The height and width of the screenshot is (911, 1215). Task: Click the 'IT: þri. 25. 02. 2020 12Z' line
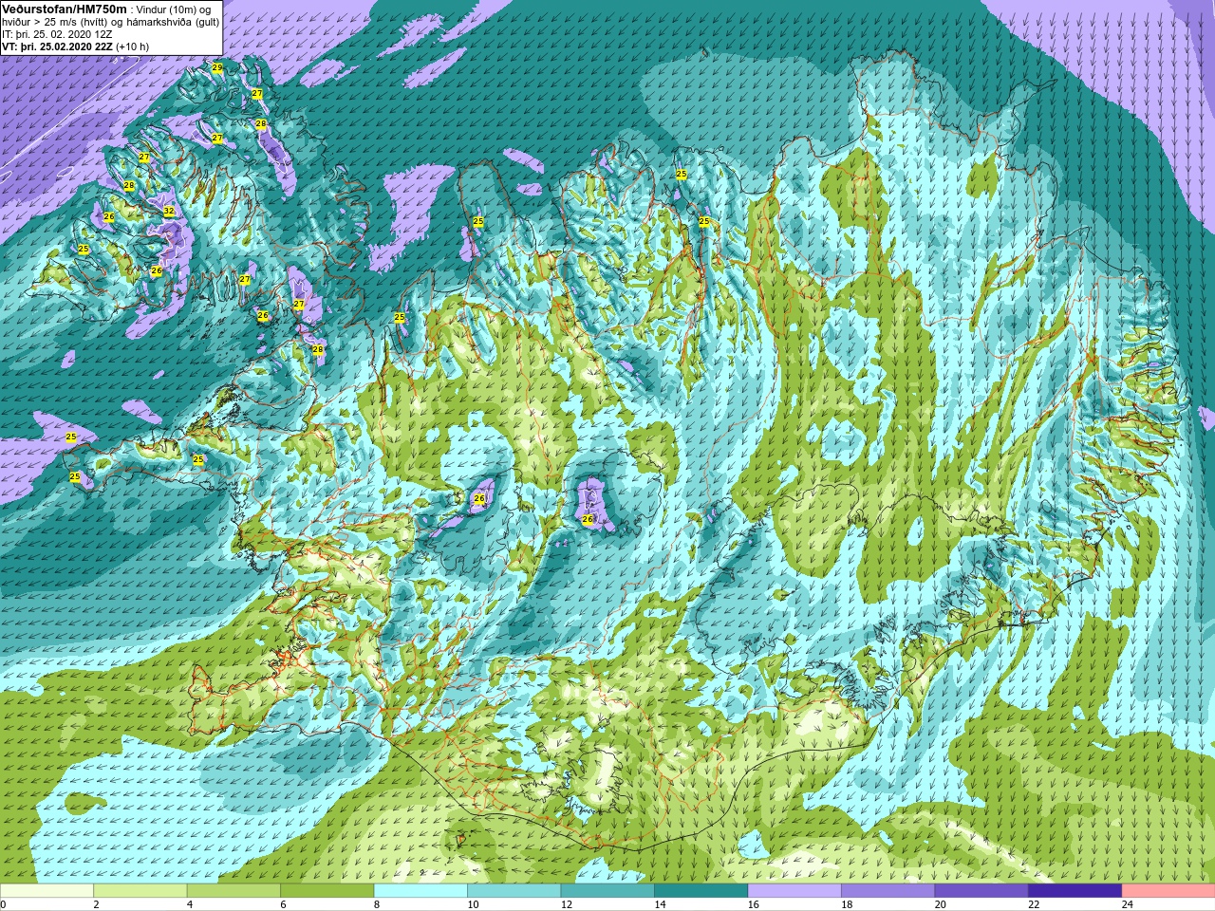tap(57, 34)
